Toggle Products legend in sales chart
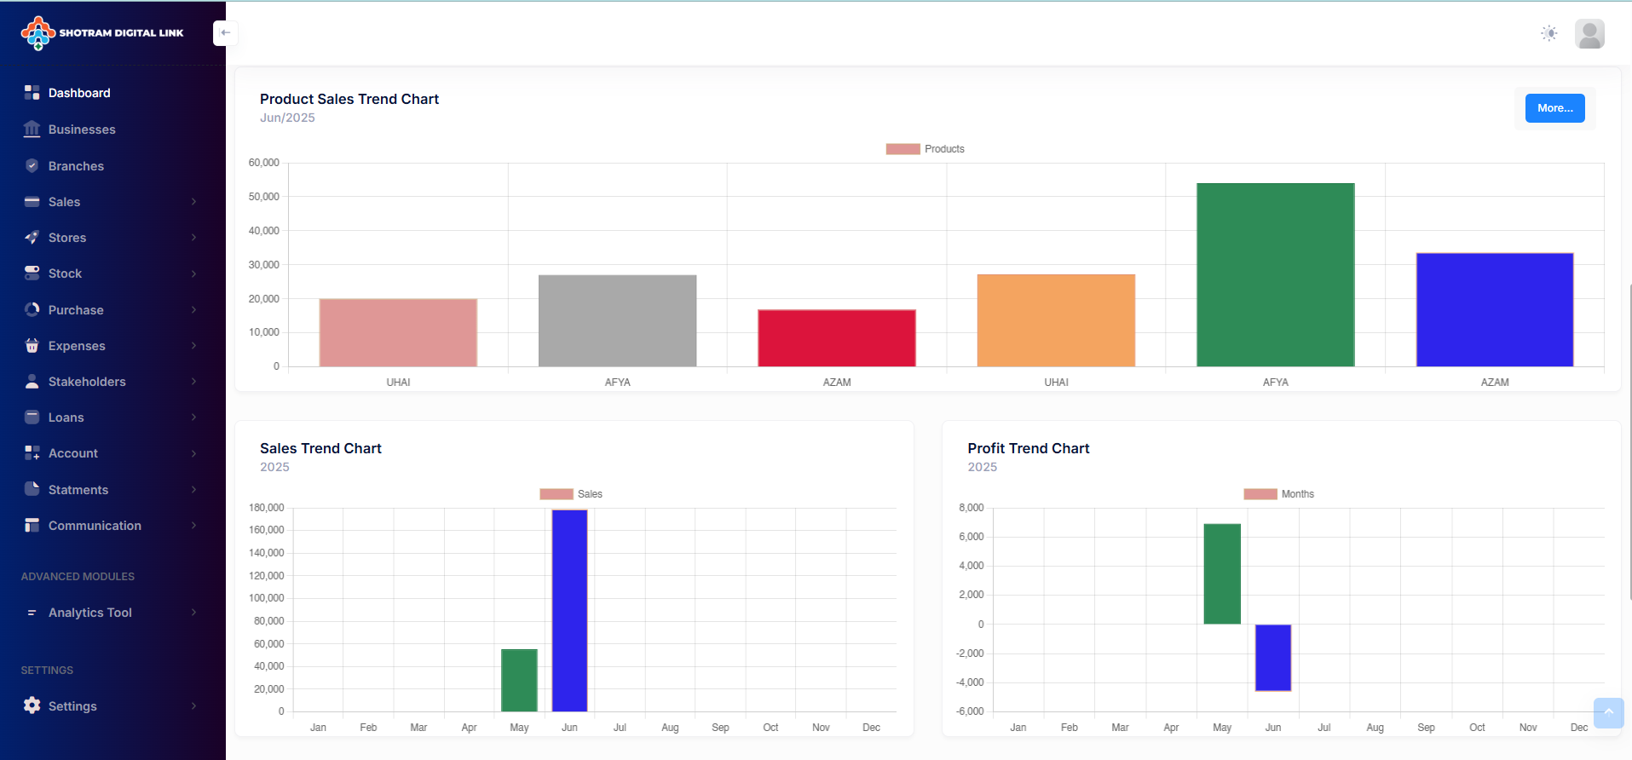The height and width of the screenshot is (760, 1632). 926,149
